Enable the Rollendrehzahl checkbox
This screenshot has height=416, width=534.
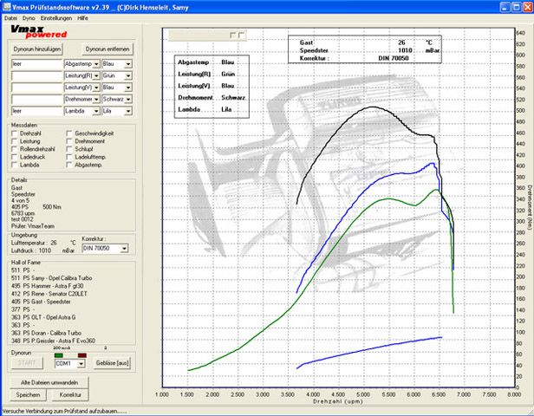coord(14,149)
